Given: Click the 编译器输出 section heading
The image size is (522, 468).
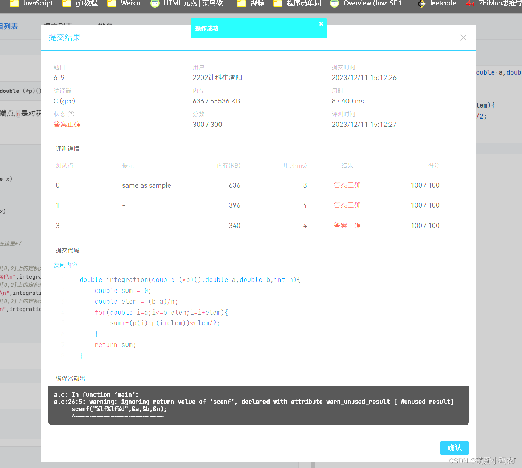Looking at the screenshot, I should tap(70, 378).
